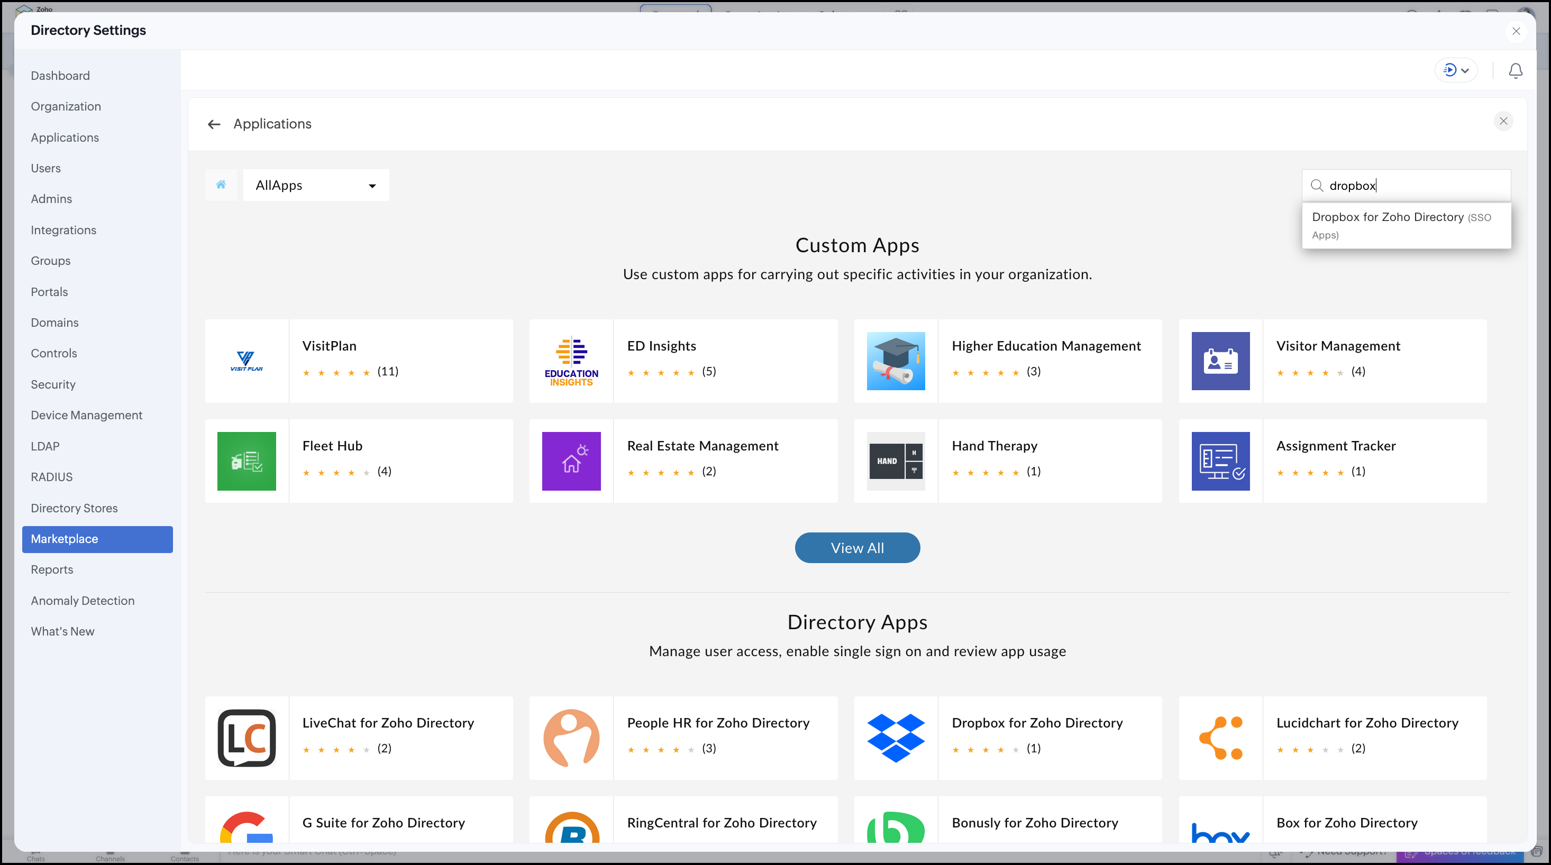Click the Fleet Hub green icon
Viewport: 1551px width, 865px height.
pos(247,461)
